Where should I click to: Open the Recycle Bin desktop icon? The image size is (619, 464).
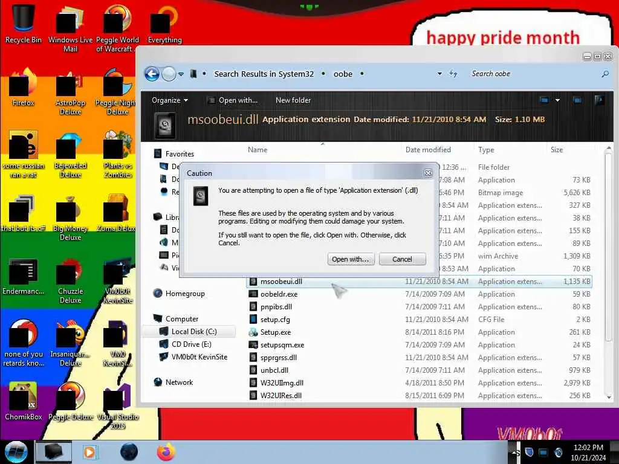pos(24,24)
